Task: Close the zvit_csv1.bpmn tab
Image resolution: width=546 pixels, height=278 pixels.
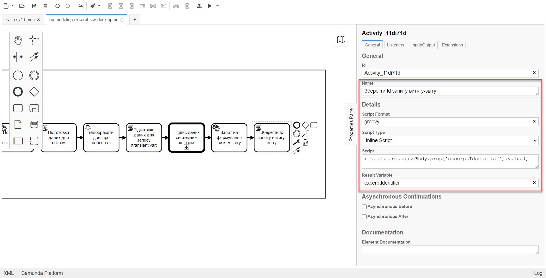Action: click(x=38, y=20)
